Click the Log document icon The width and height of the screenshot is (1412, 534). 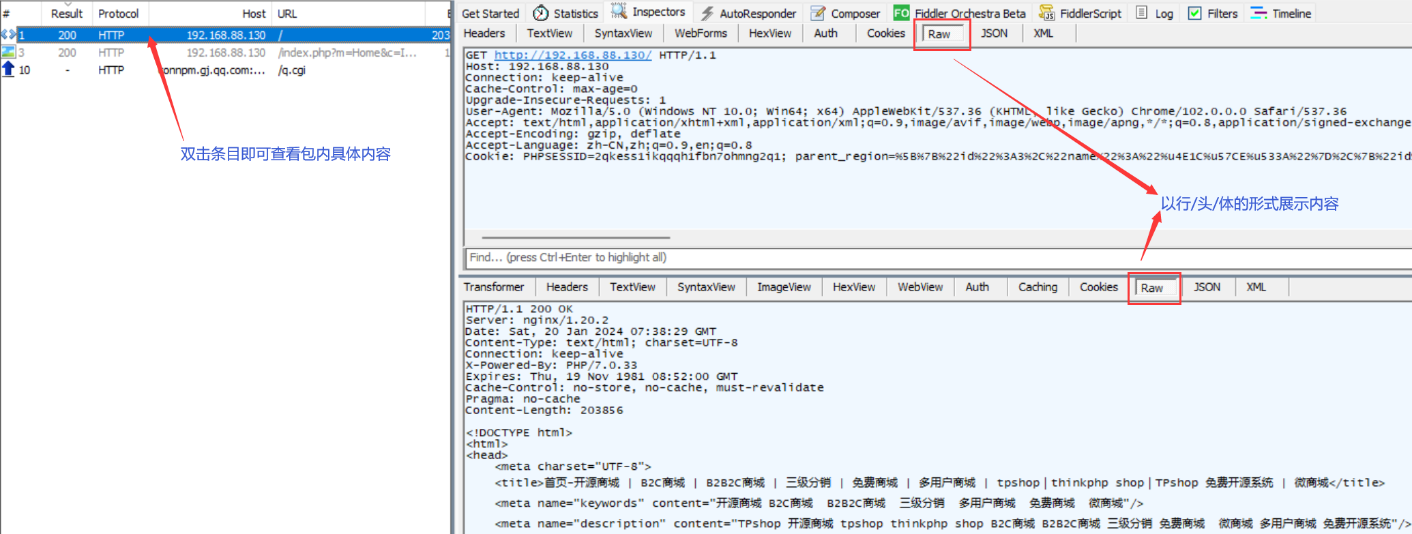(x=1141, y=12)
